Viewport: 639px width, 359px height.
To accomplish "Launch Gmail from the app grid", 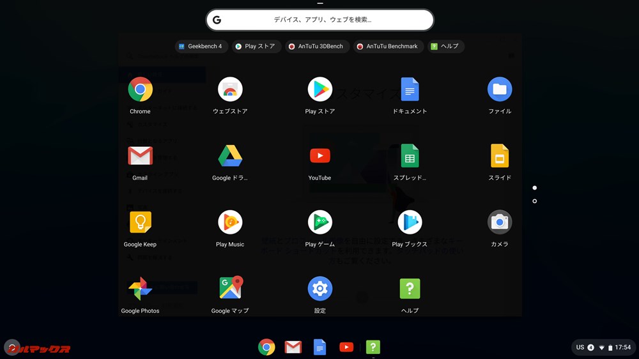I will coord(140,156).
